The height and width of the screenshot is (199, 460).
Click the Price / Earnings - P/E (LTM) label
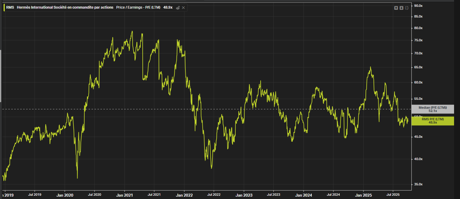(138, 7)
